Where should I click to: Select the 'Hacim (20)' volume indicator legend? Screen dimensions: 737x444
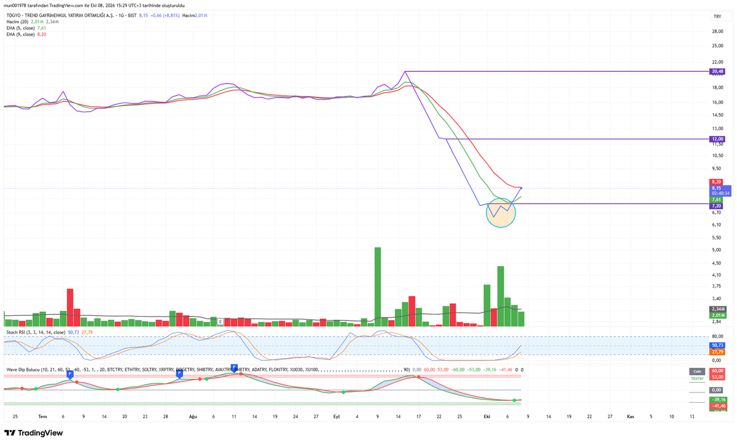17,21
